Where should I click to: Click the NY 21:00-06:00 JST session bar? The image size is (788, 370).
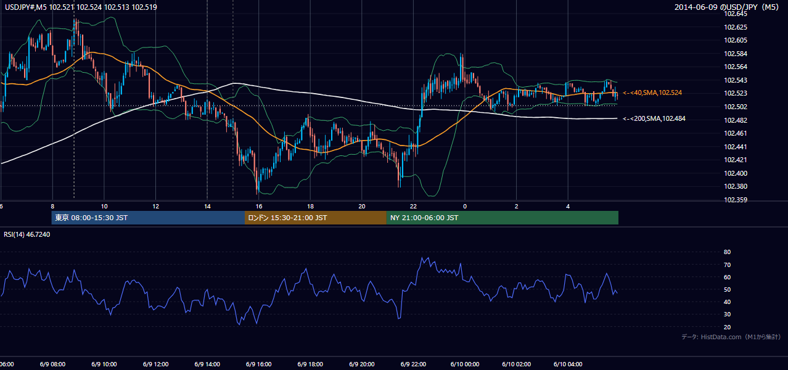coord(503,218)
